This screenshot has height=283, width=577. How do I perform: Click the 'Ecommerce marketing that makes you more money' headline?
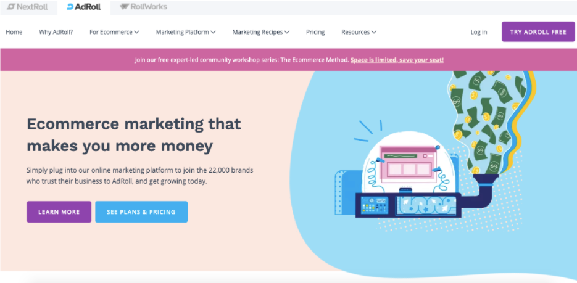tap(134, 135)
